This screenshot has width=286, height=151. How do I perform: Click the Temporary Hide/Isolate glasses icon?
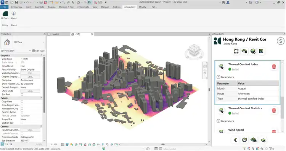click(x=98, y=145)
